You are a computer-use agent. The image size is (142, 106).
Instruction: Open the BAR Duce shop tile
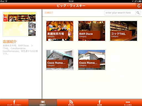pos(92,31)
